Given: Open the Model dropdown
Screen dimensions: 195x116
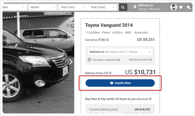Looking at the screenshot, I should coord(43,7).
